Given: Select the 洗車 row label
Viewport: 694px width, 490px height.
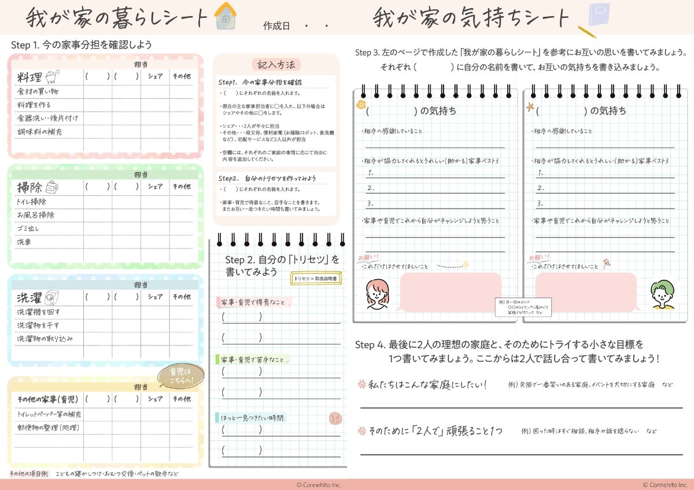Looking at the screenshot, I should coord(24,242).
